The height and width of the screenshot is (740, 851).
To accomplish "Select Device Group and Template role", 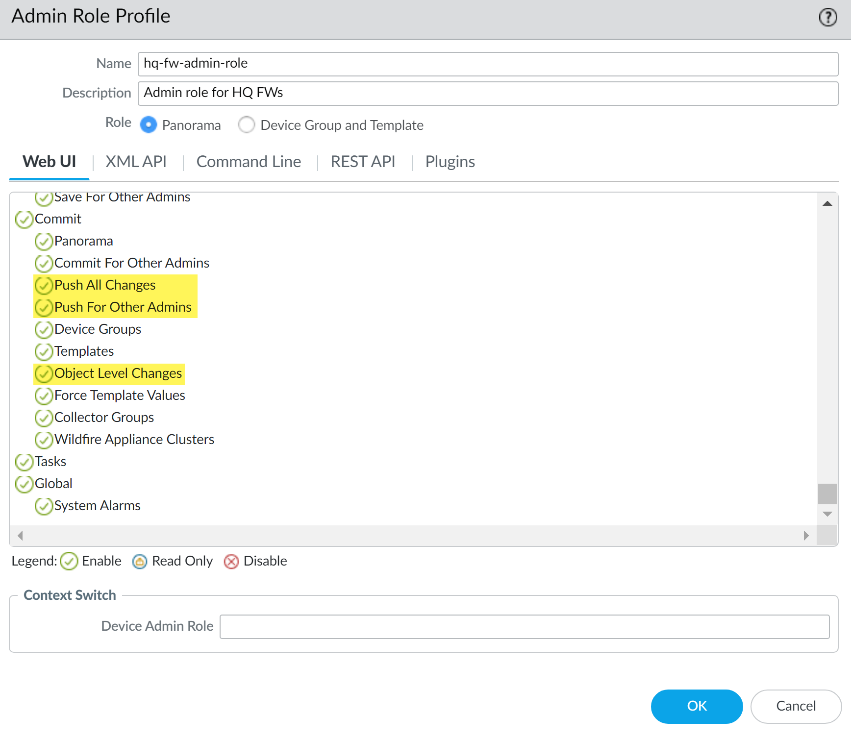I will point(247,125).
